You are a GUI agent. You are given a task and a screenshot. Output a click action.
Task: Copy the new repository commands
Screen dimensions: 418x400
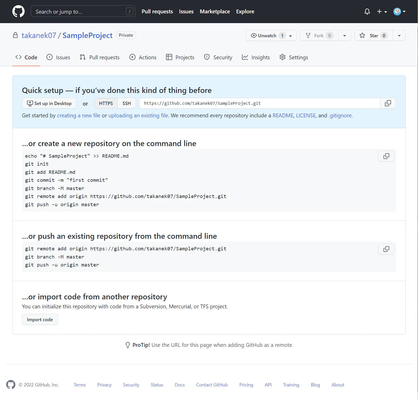[386, 156]
